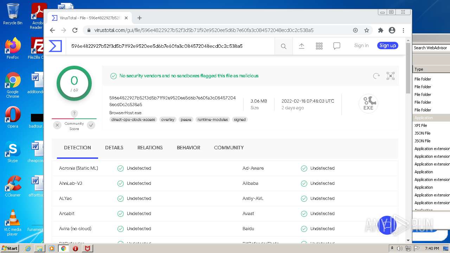Vote up with community score check icon
The image size is (450, 253).
(x=91, y=125)
